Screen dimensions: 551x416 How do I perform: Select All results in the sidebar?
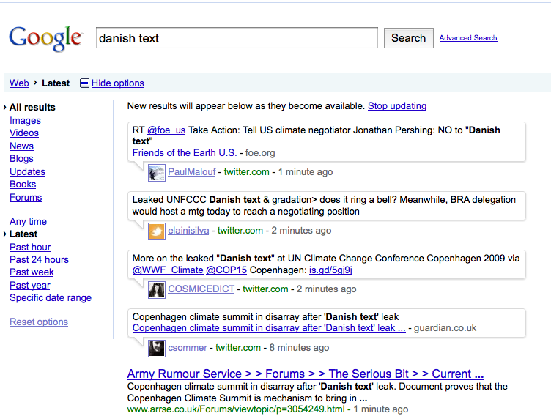point(32,107)
